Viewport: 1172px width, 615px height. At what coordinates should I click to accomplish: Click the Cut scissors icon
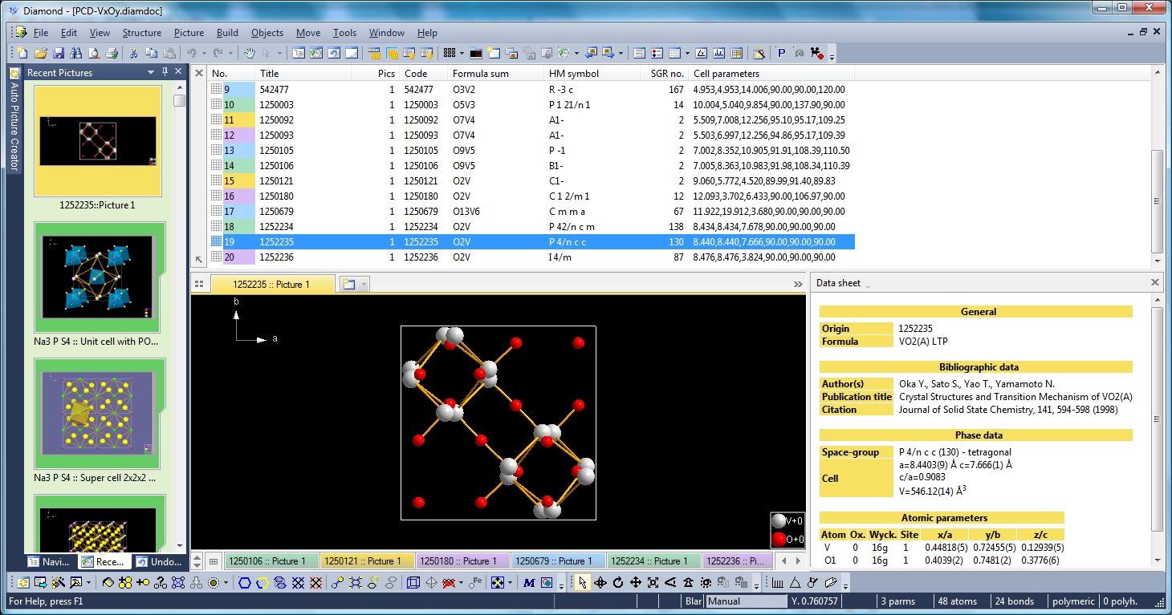133,54
